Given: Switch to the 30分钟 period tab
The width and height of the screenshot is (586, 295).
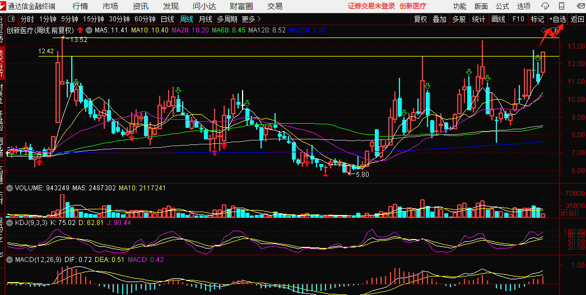Looking at the screenshot, I should pyautogui.click(x=119, y=20).
